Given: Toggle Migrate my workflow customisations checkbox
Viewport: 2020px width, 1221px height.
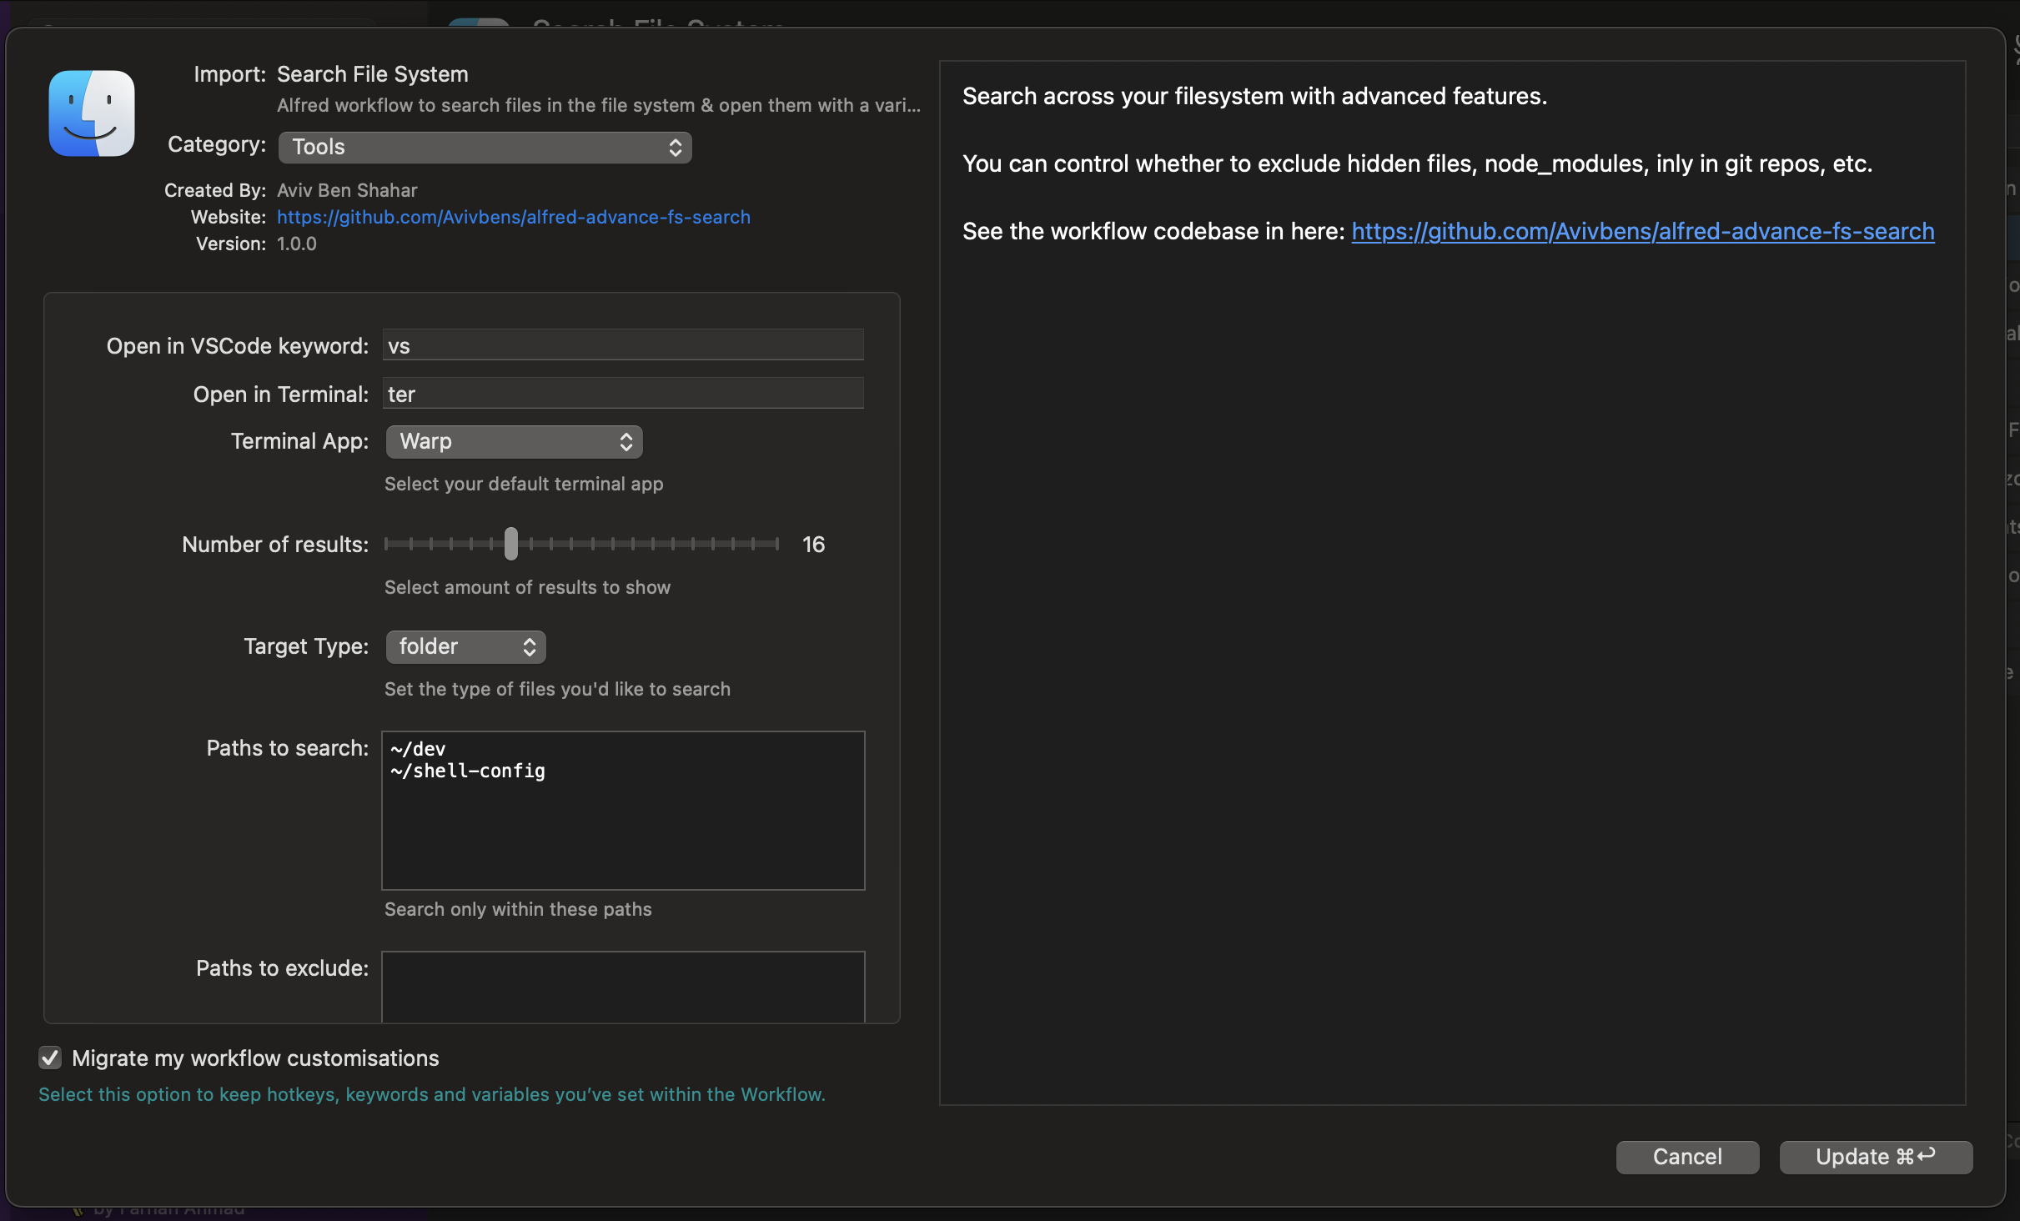Looking at the screenshot, I should click(x=50, y=1058).
